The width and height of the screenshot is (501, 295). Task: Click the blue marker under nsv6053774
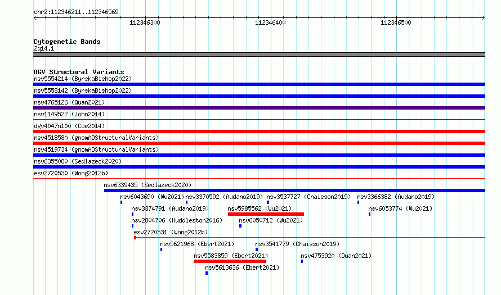pos(370,214)
